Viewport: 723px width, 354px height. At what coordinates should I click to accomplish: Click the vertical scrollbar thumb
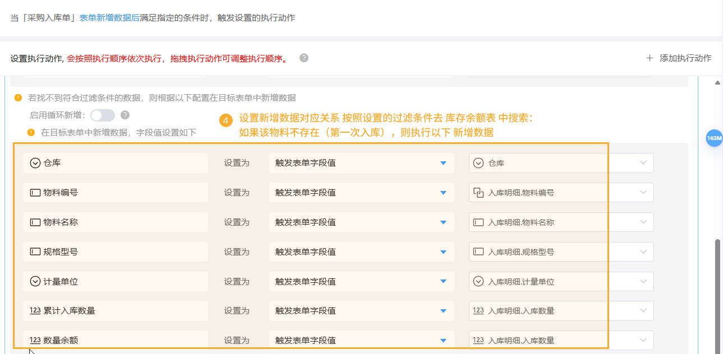click(x=717, y=291)
